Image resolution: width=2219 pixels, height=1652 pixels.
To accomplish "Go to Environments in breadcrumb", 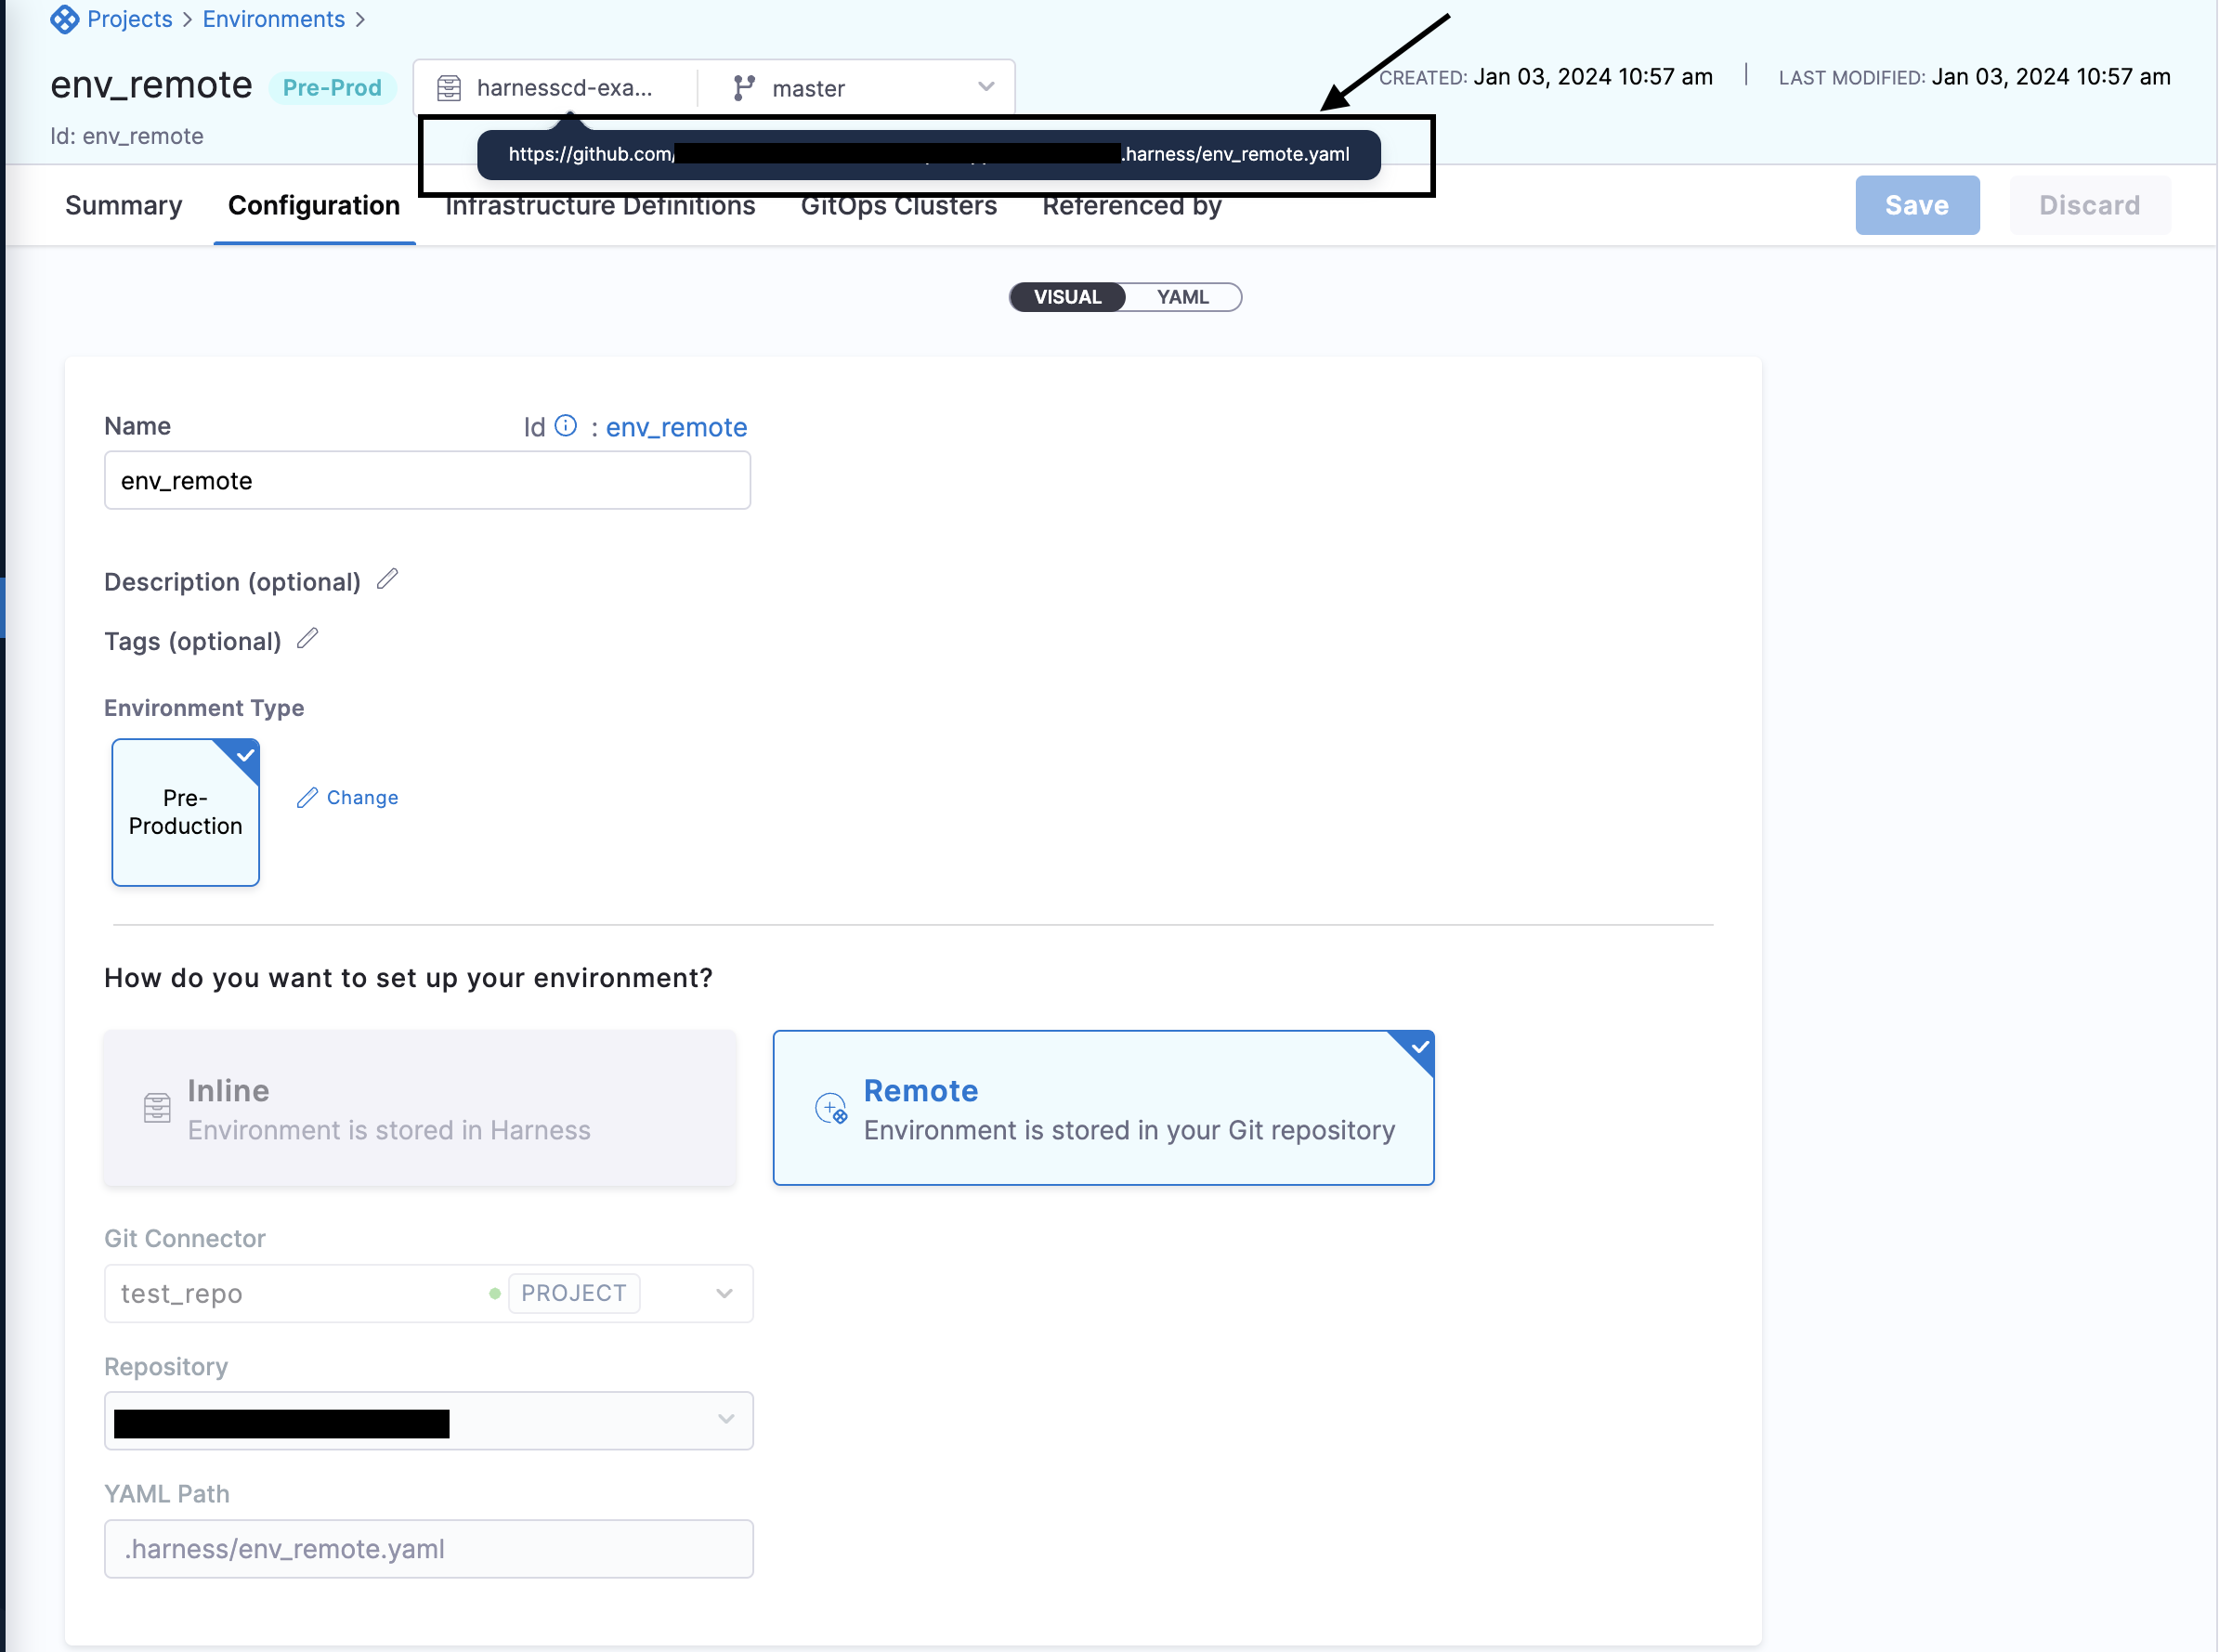I will coord(273,19).
